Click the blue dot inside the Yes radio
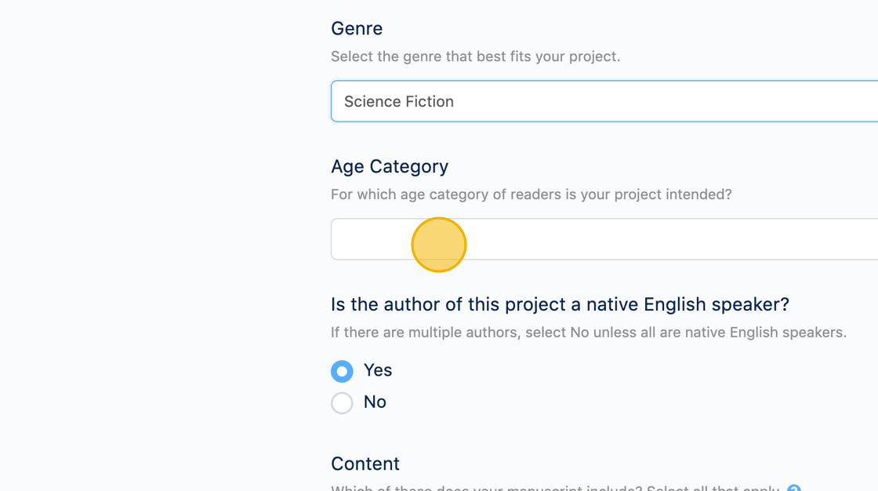Image resolution: width=878 pixels, height=491 pixels. pos(342,371)
